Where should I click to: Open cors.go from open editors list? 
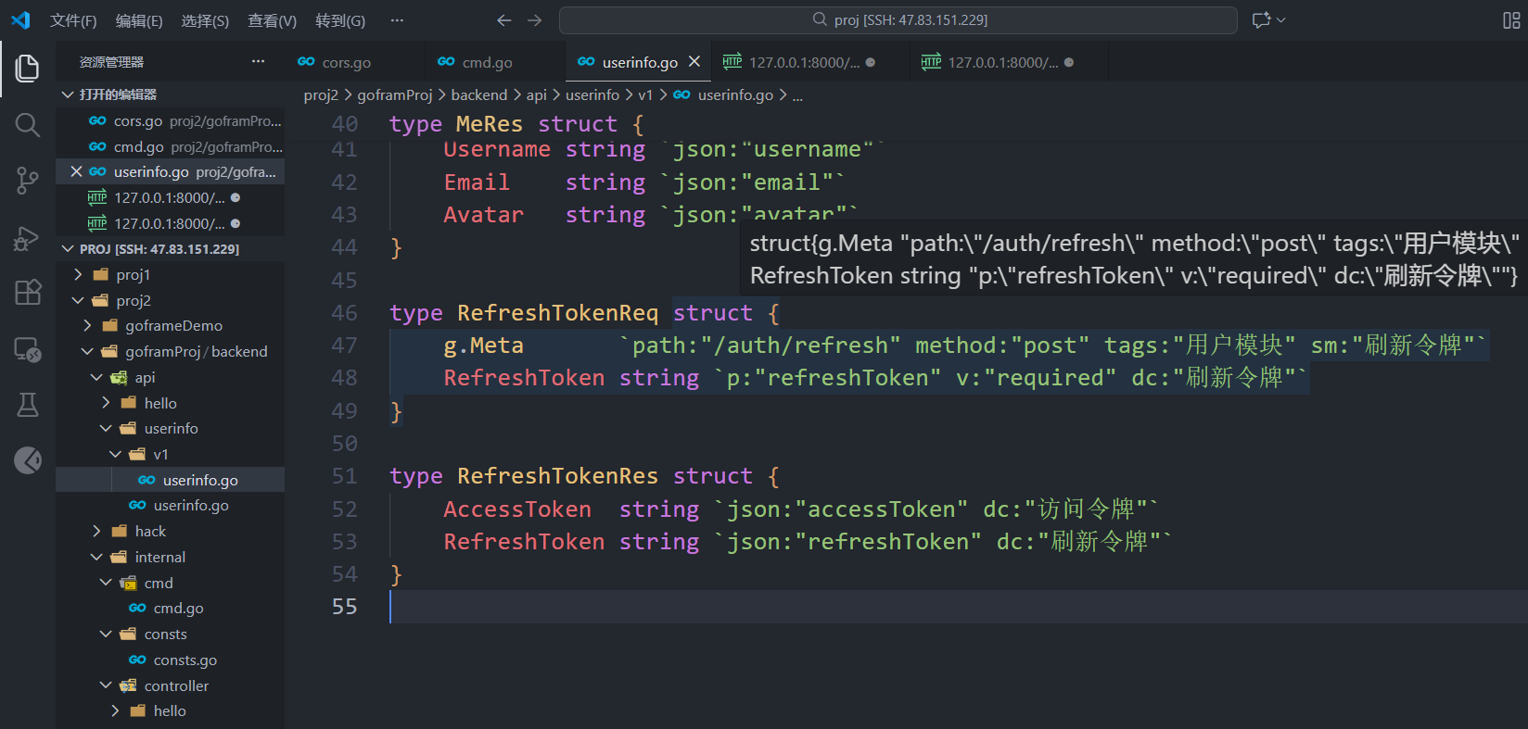pos(171,120)
